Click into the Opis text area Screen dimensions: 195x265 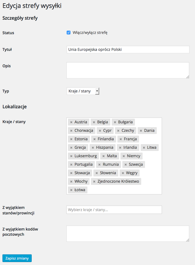[128, 70]
